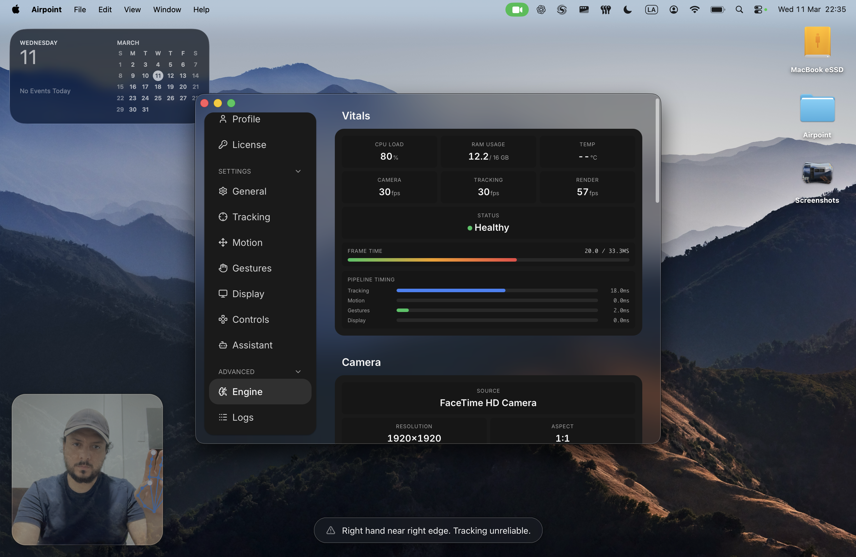Click the General gear icon
Image resolution: width=856 pixels, height=557 pixels.
coord(223,191)
